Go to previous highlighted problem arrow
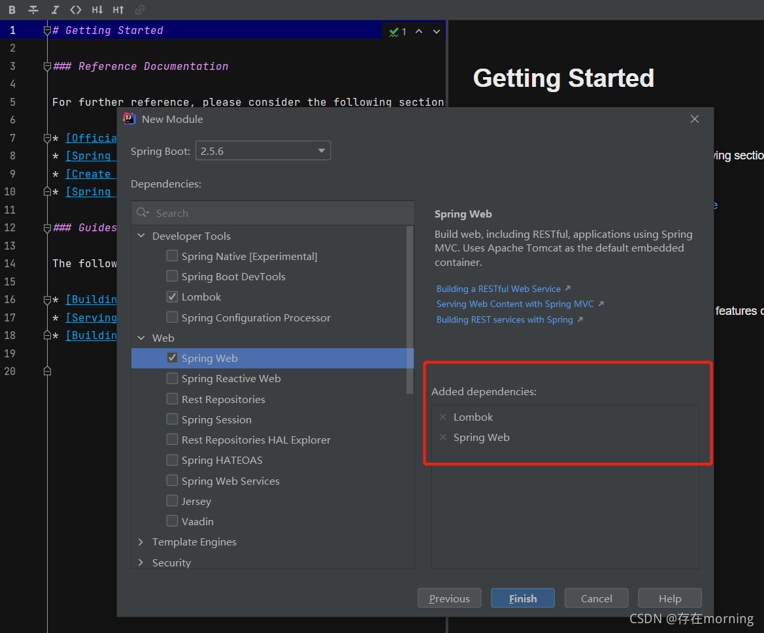 click(x=419, y=31)
